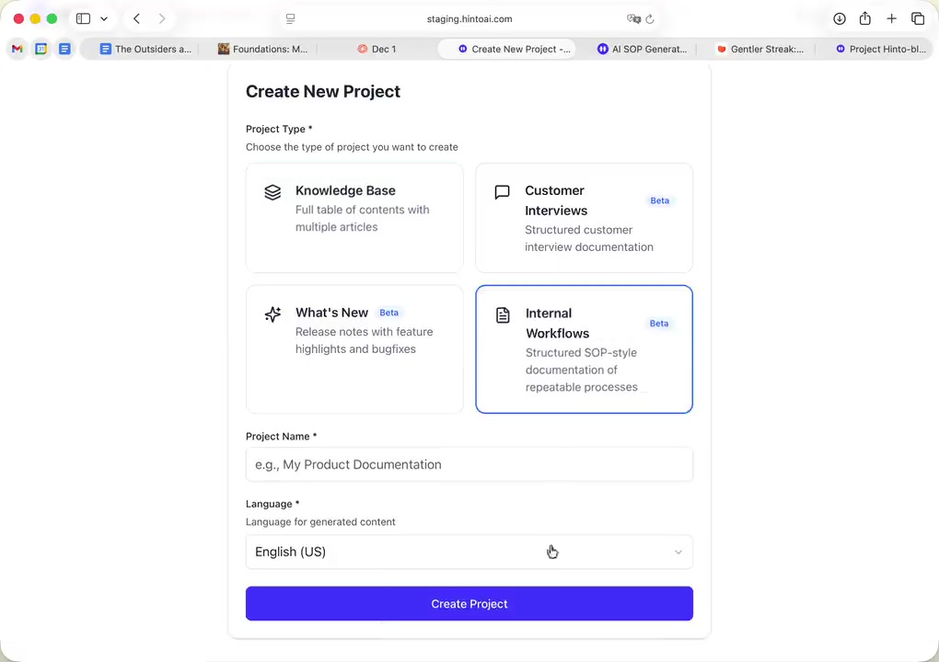
Task: Click the Knowledge Base stacked layers icon
Action: pos(272,192)
